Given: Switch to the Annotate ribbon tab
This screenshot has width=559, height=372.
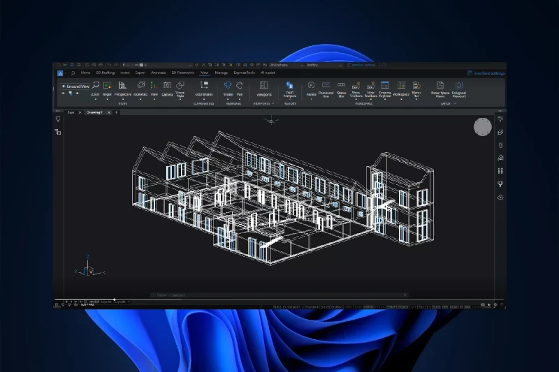Looking at the screenshot, I should pyautogui.click(x=159, y=73).
